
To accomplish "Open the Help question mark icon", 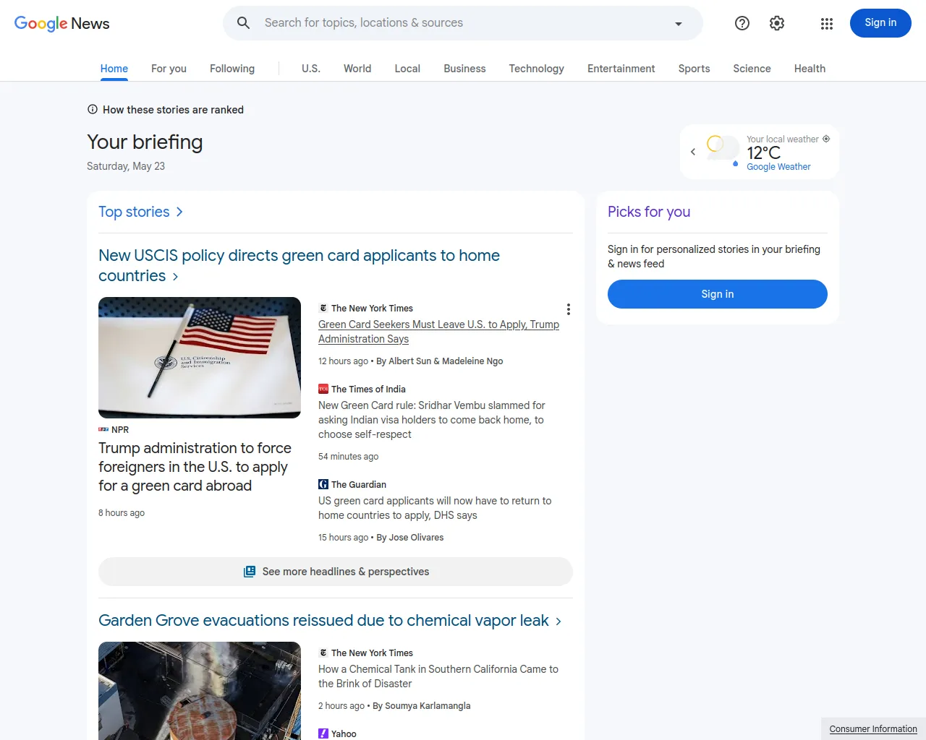I will (742, 23).
